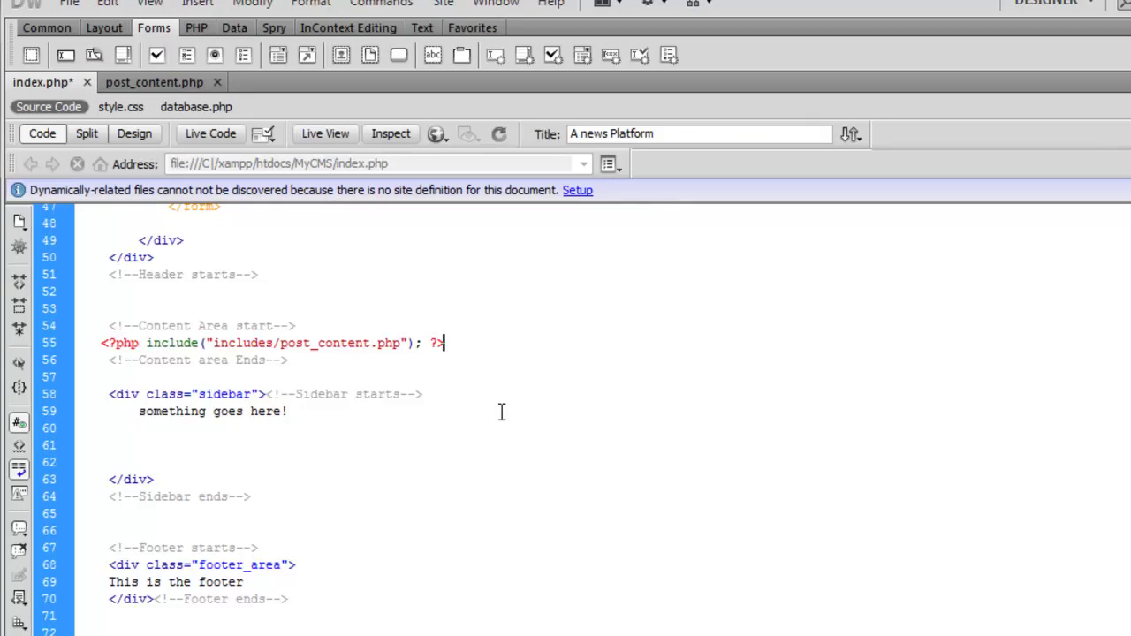Toggle Line Numbers in code view
Viewport: 1131px width, 636px height.
click(19, 422)
